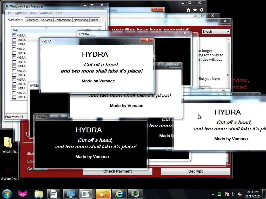
Task: Minimize the Windows Task Manager window
Action: click(x=85, y=5)
